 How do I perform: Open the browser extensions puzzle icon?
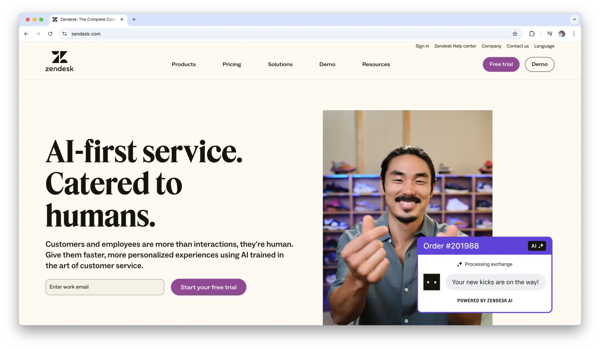[532, 34]
